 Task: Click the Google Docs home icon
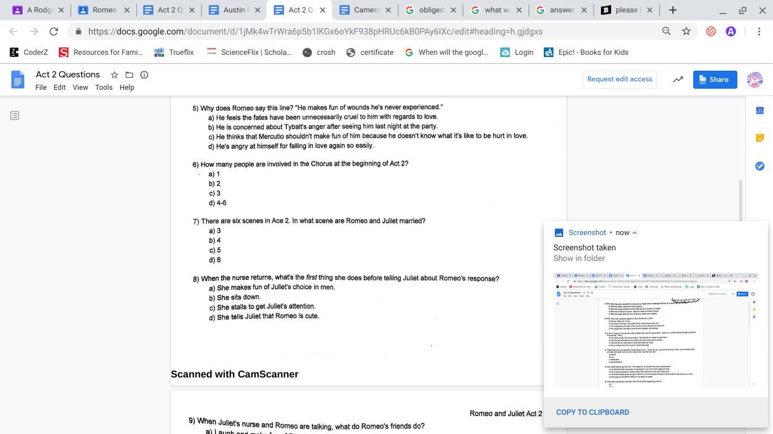tap(18, 80)
